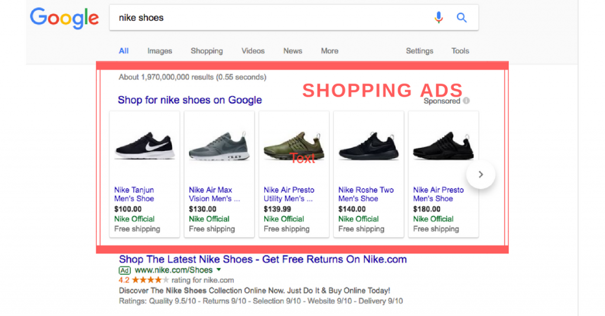Click the green Ad badge

point(125,270)
